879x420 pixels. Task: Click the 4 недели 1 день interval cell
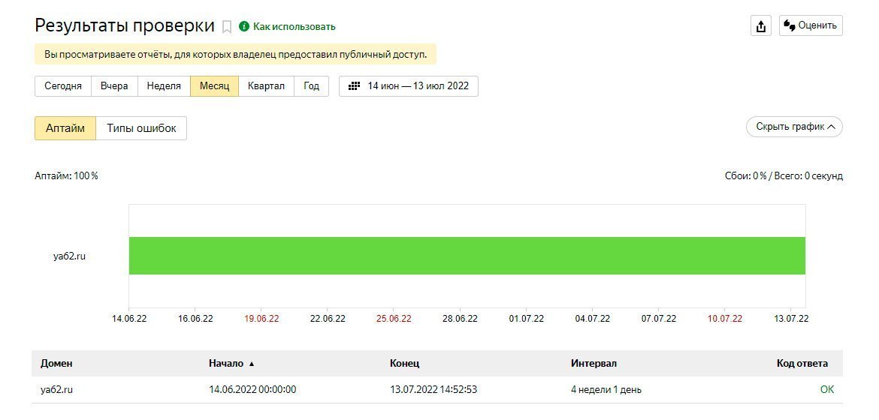click(x=606, y=390)
